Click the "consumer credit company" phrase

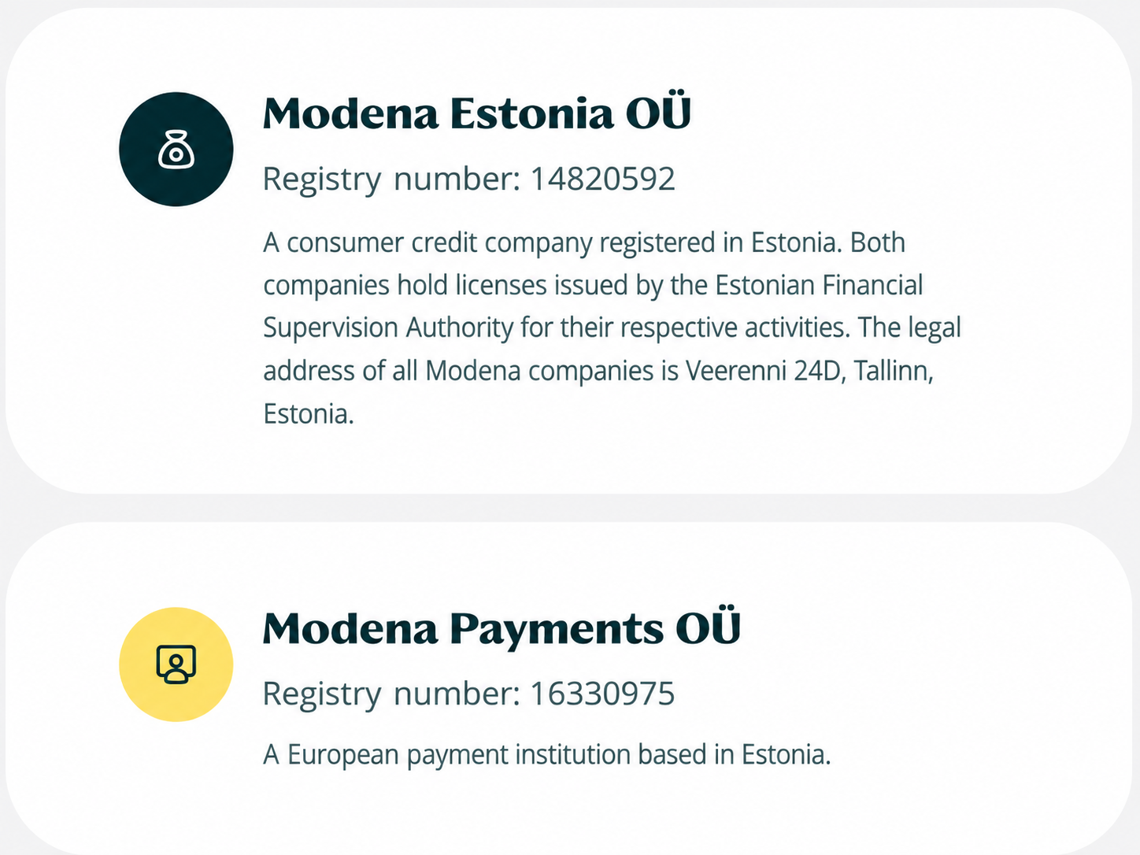[439, 243]
